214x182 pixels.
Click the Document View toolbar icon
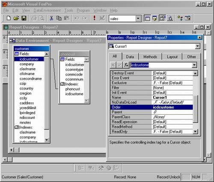point(170,18)
